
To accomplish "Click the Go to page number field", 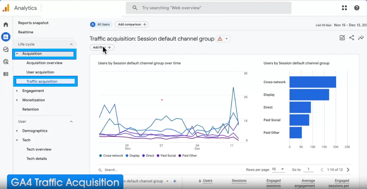I will pos(308,169).
